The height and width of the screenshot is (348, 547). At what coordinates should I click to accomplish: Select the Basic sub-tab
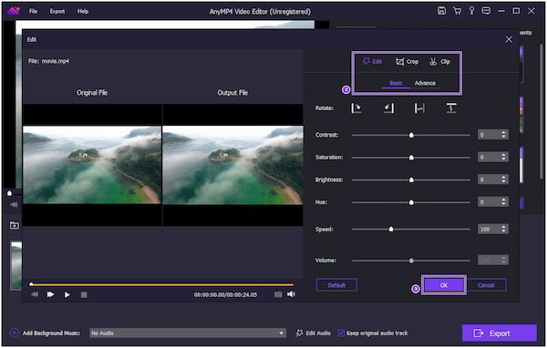[x=396, y=83]
